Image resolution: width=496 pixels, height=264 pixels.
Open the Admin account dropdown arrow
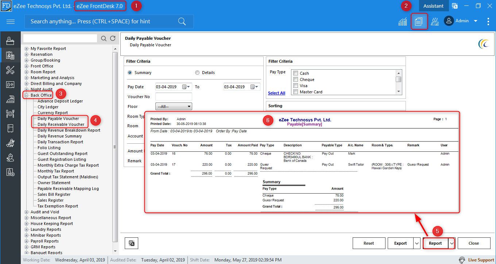[476, 21]
